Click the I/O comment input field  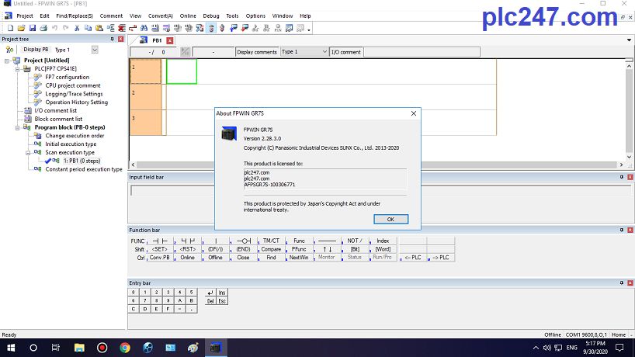tap(422, 52)
